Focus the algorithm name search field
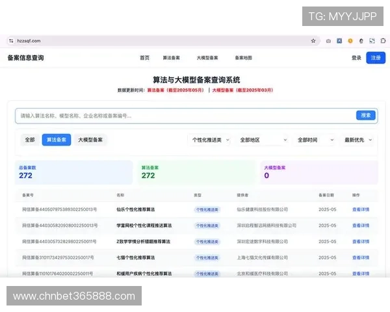The height and width of the screenshot is (312, 390). [x=185, y=116]
